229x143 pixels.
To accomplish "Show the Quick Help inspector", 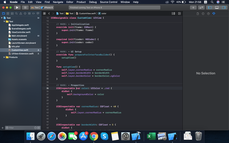I will tap(208, 13).
